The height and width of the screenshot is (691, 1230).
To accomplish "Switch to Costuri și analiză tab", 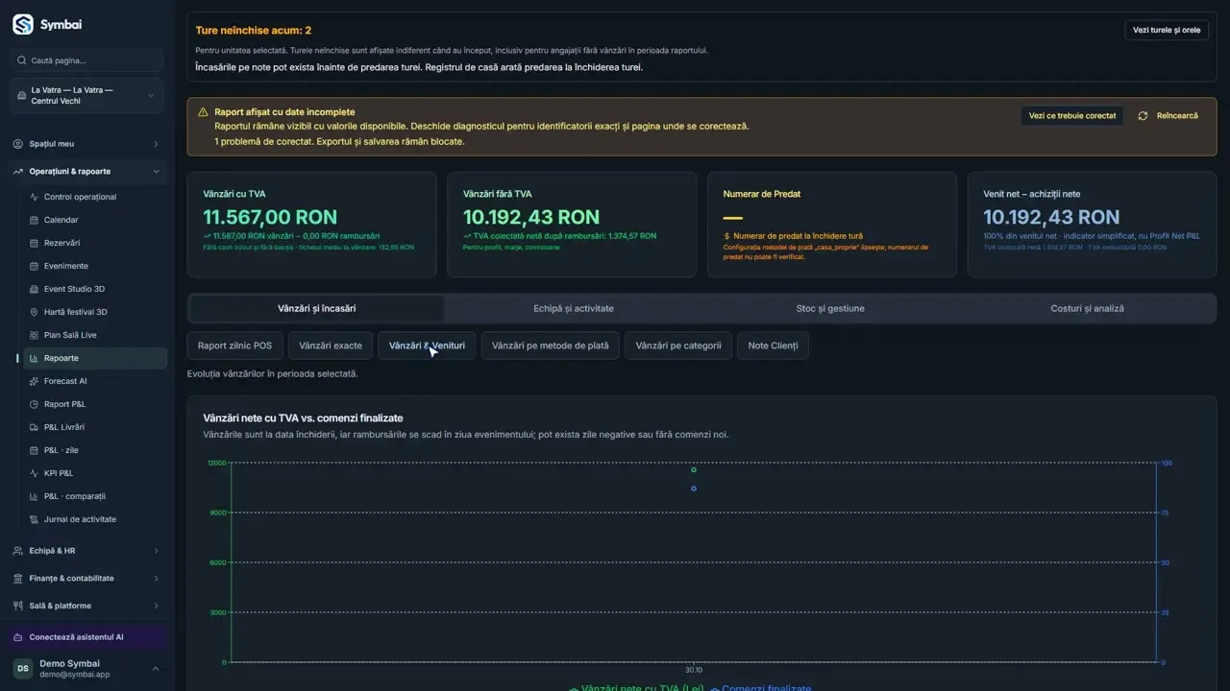I will pos(1087,308).
